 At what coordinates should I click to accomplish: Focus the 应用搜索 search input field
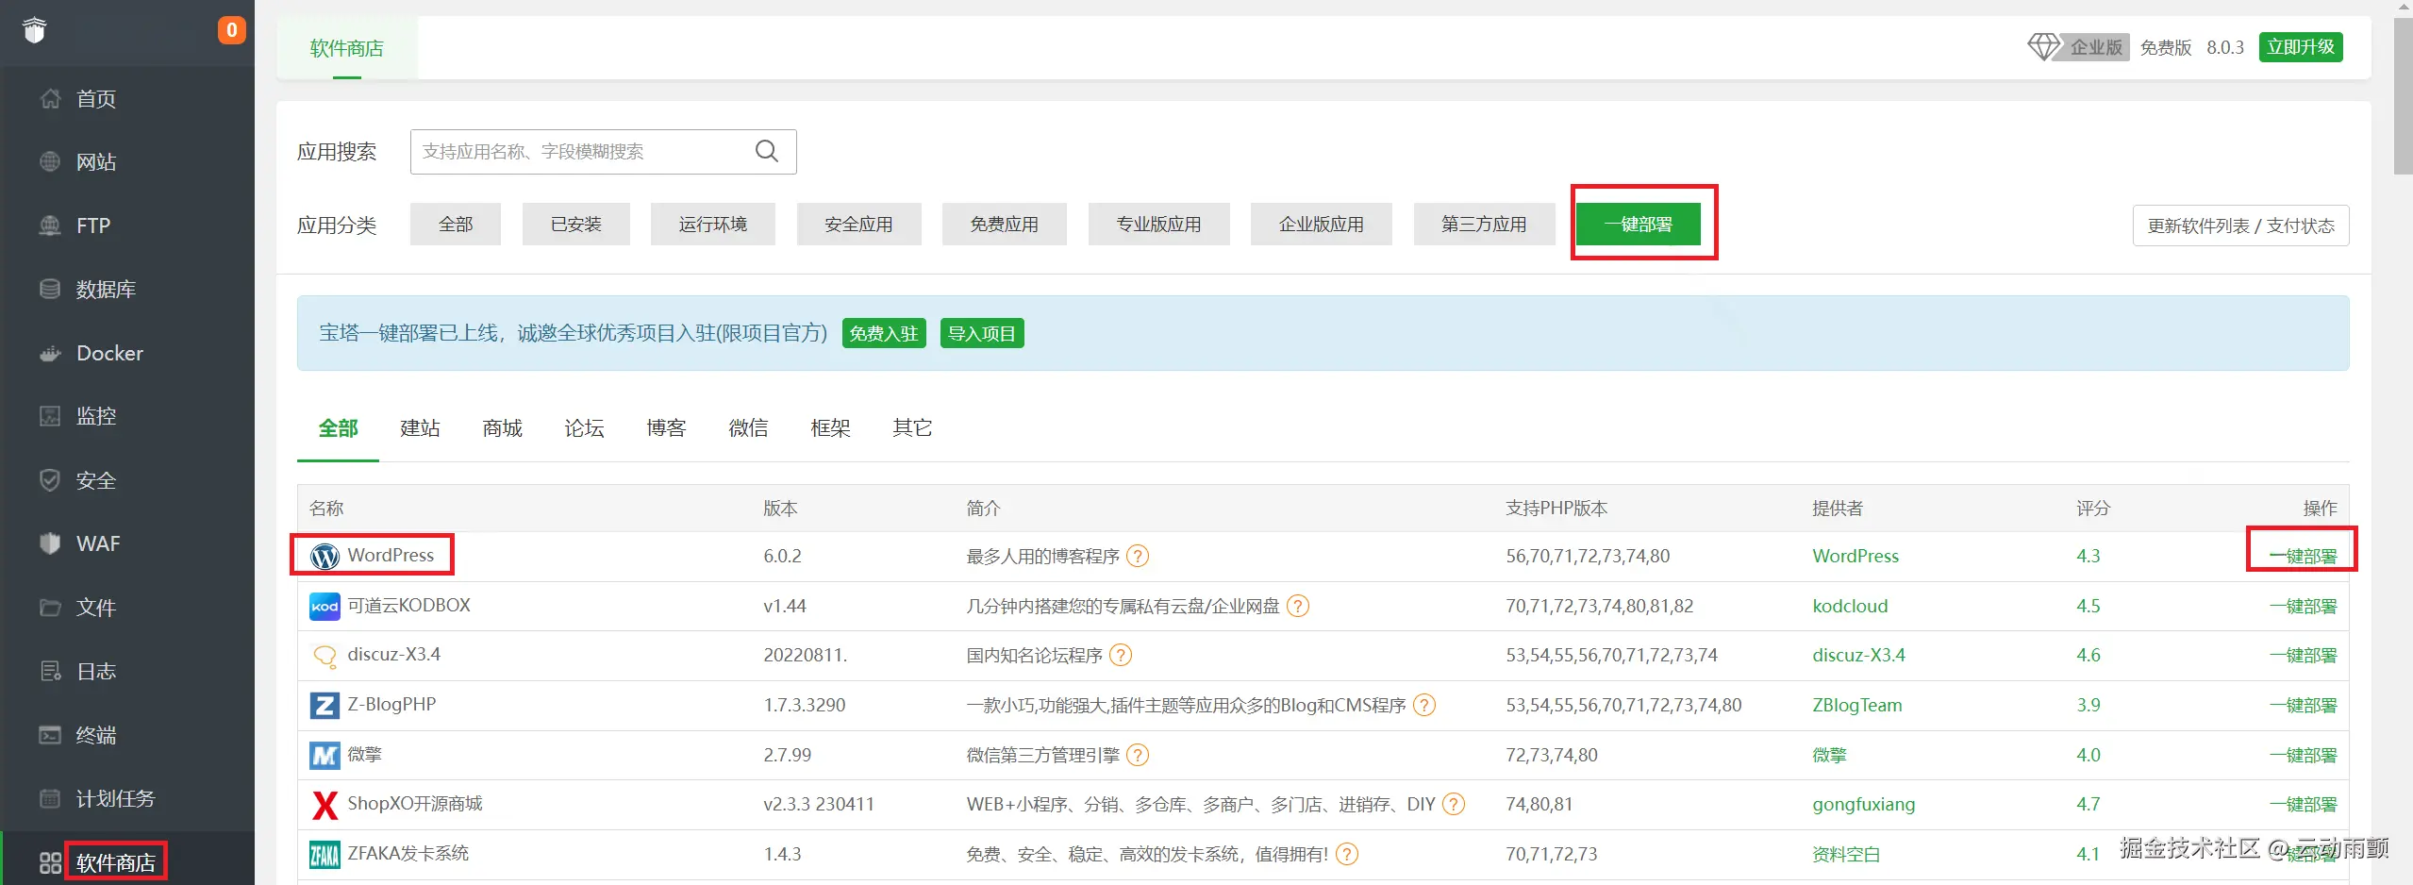point(604,152)
